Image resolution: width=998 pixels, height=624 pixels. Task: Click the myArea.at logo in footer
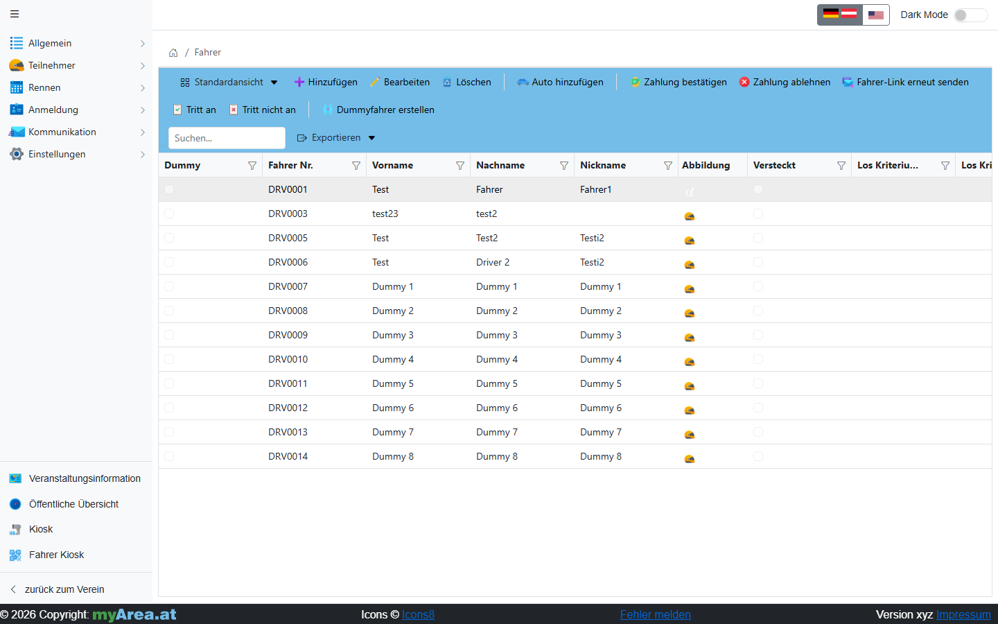(x=134, y=614)
